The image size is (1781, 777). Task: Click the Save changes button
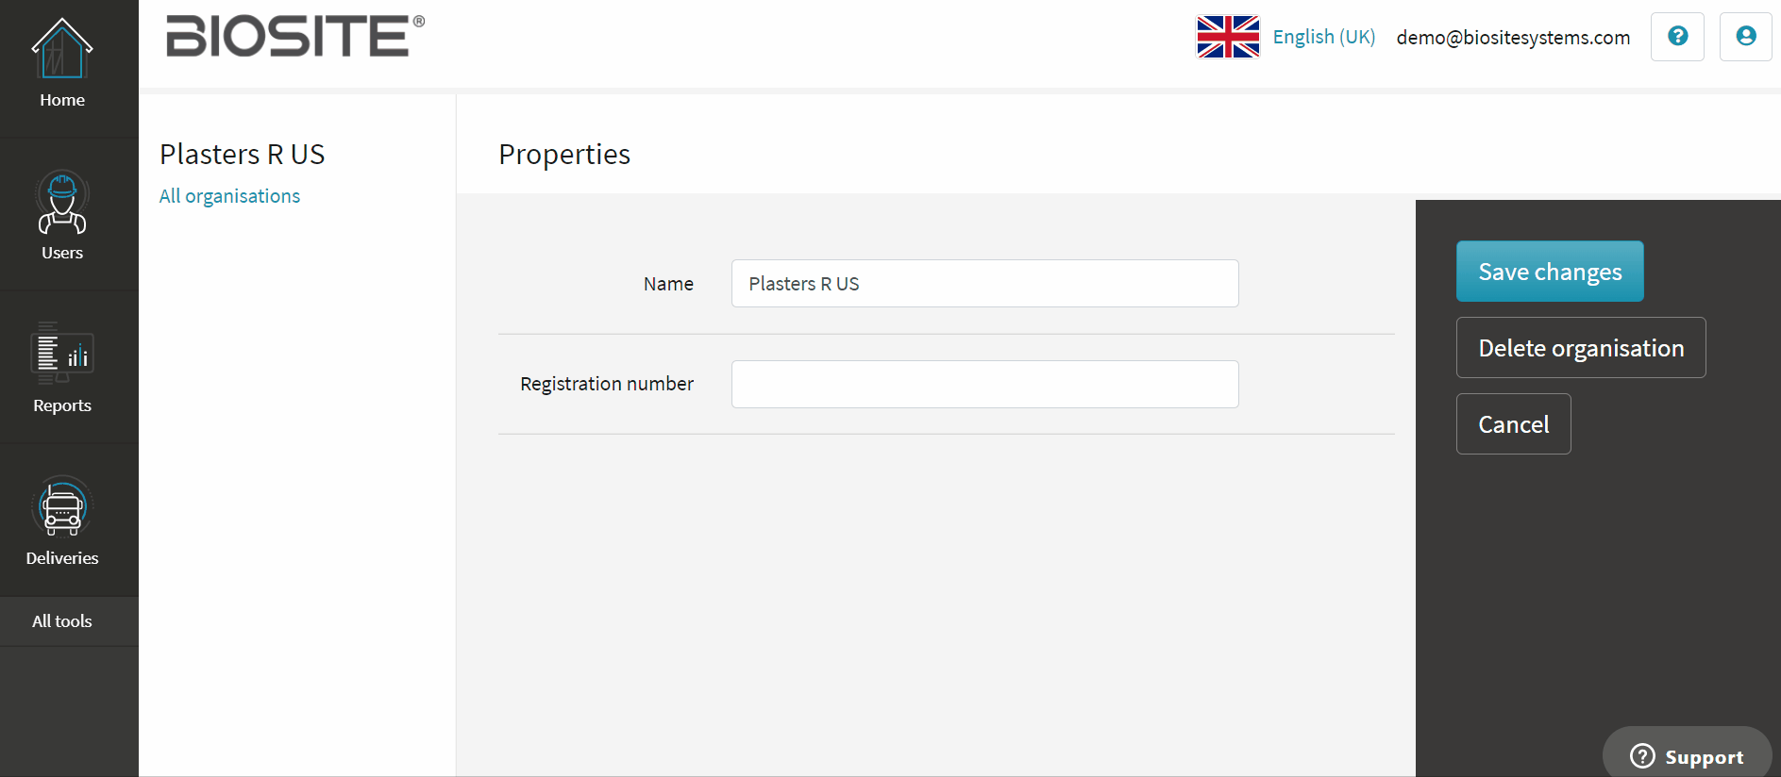coord(1550,272)
